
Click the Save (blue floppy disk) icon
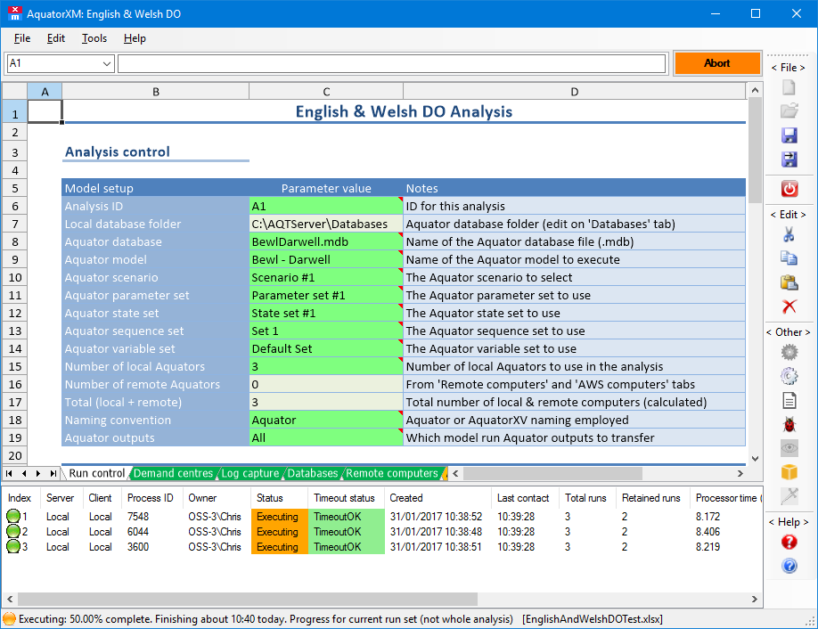[789, 135]
